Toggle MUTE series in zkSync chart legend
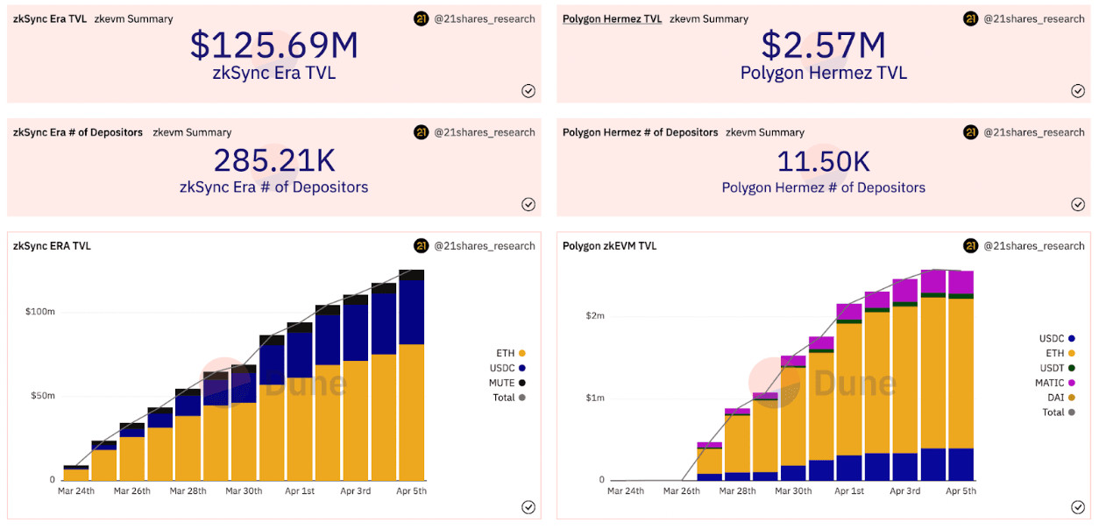The image size is (1099, 529). point(508,383)
